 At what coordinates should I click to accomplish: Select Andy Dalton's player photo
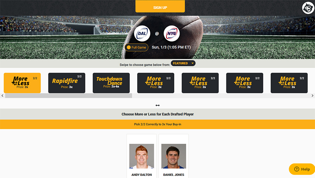coord(142,156)
